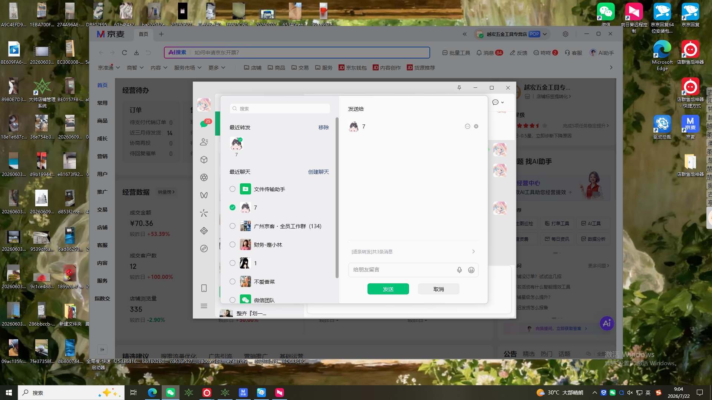712x400 pixels.
Task: Click 取消 button in forward dialog
Action: tap(439, 289)
